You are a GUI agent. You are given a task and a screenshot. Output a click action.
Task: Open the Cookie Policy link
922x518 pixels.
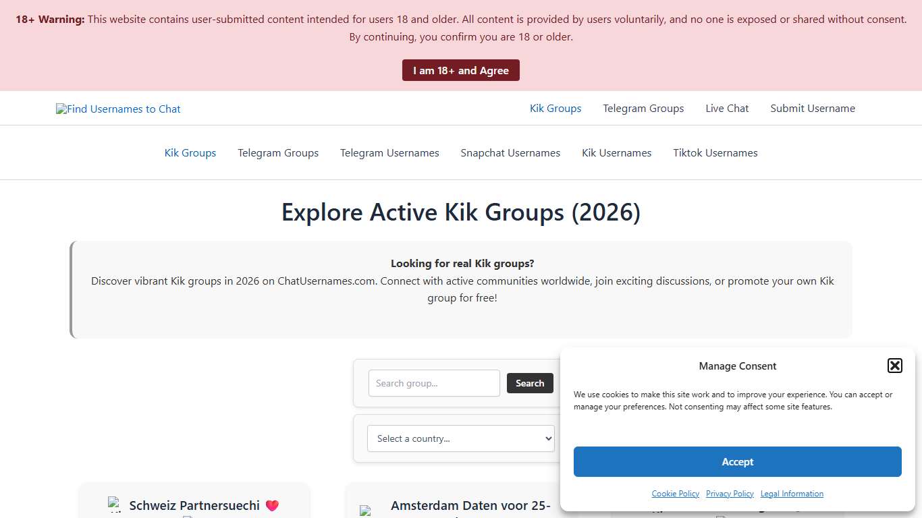pos(675,493)
